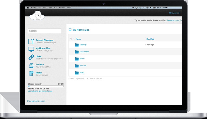Click the Bluetooth menu bar icon
The width and height of the screenshot is (207, 119).
click(x=144, y=8)
